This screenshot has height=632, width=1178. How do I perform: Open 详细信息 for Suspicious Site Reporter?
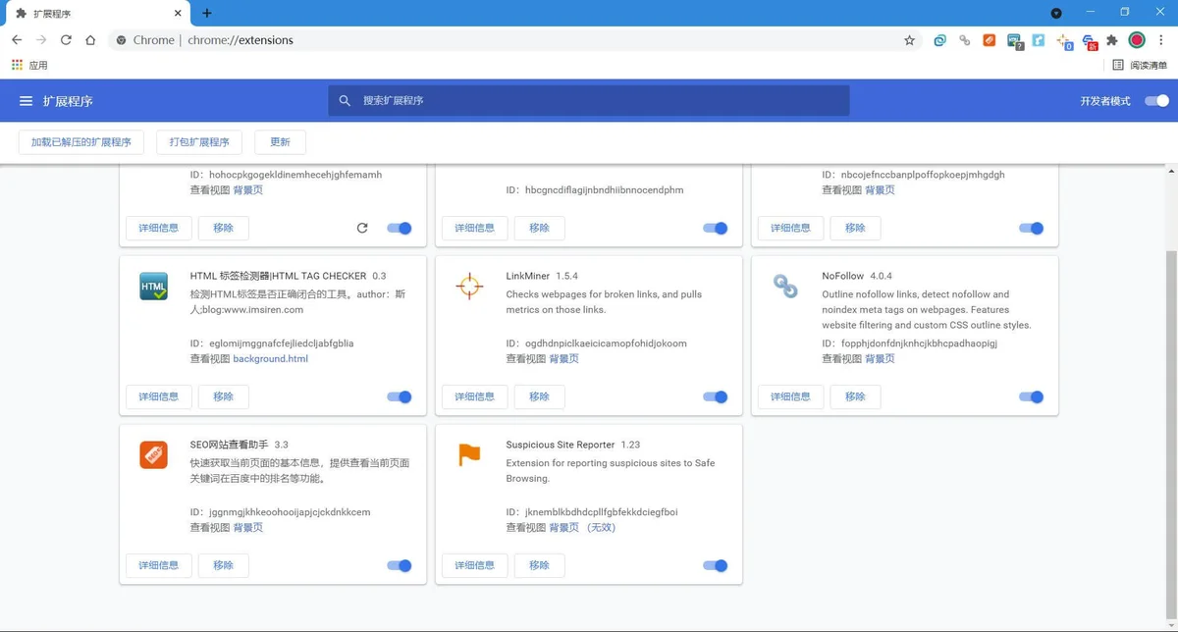point(475,565)
